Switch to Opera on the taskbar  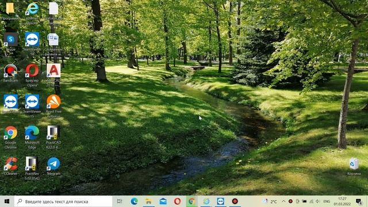coord(178,201)
